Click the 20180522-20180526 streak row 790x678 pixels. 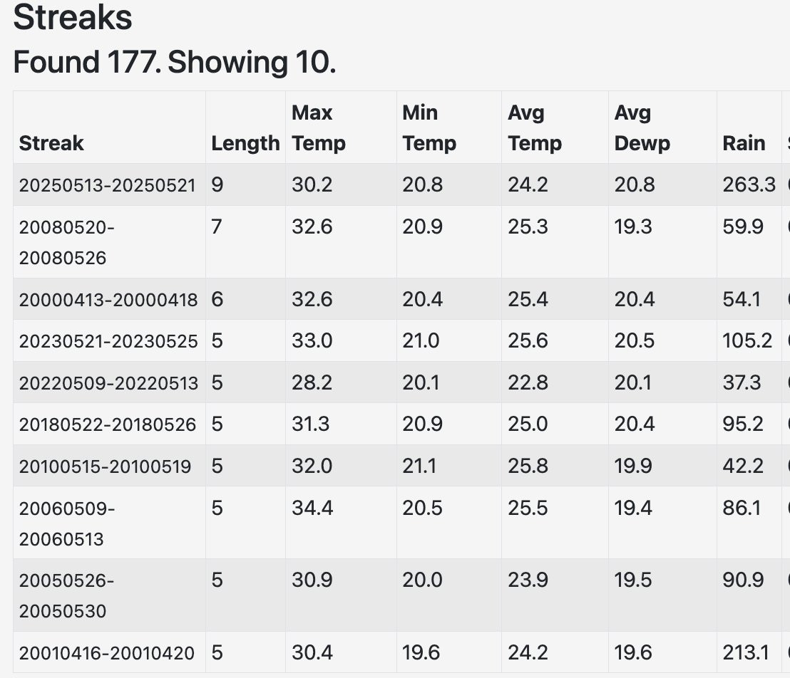(107, 424)
